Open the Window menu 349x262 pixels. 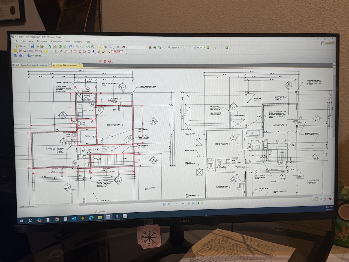point(78,42)
